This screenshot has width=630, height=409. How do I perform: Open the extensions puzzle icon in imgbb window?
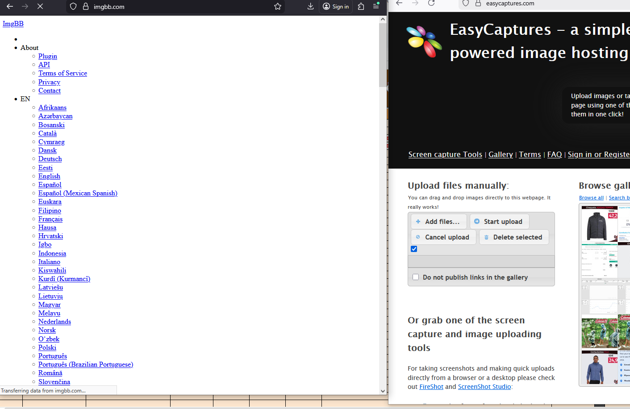[361, 6]
